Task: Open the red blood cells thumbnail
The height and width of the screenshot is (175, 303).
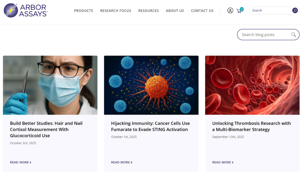Action: 252,85
